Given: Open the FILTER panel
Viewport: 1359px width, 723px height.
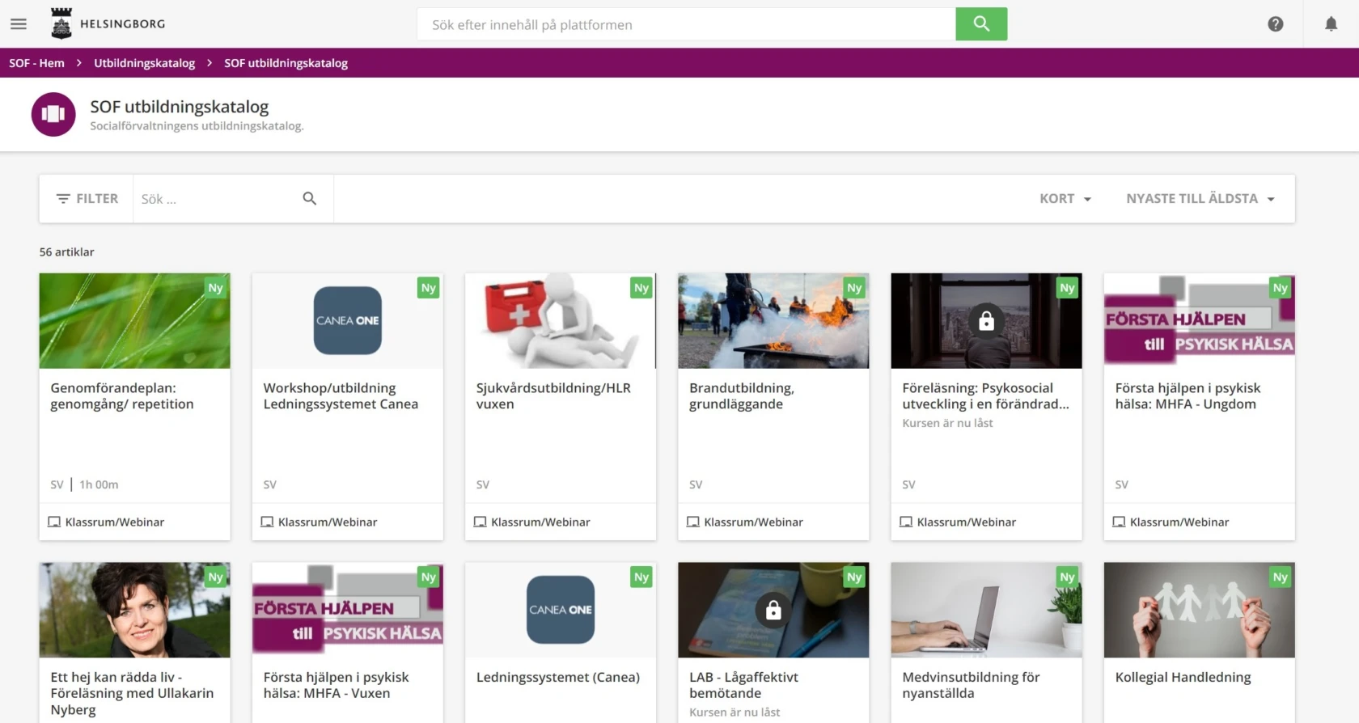Looking at the screenshot, I should [x=87, y=199].
